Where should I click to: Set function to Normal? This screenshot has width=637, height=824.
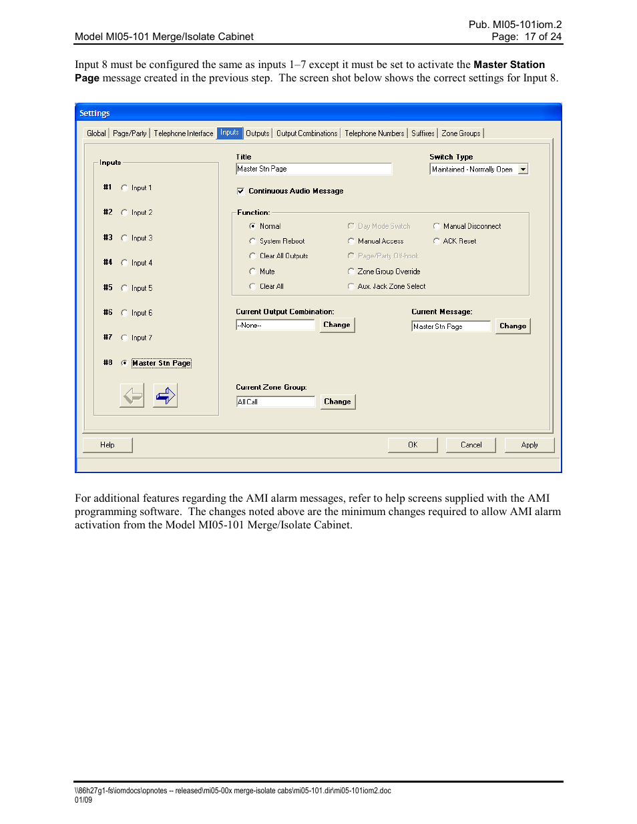252,227
